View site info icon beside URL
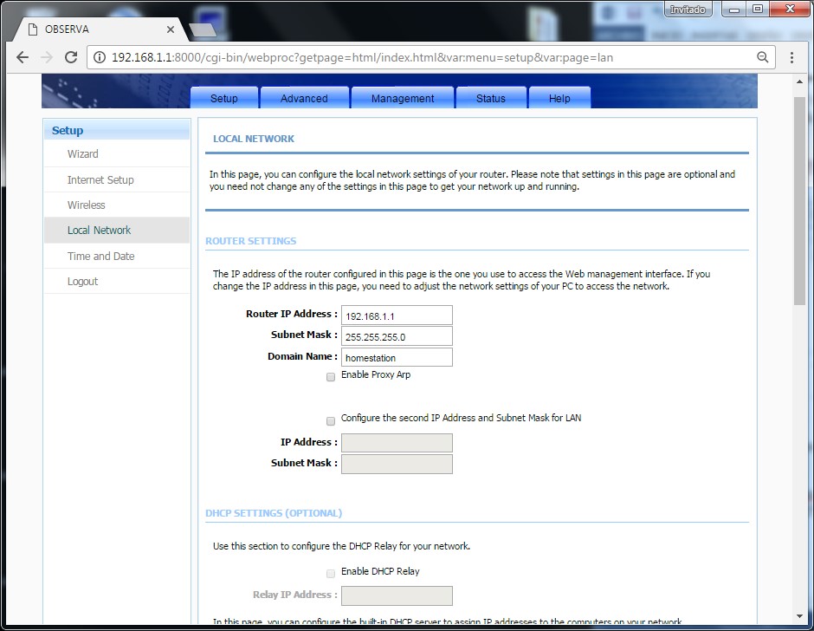This screenshot has width=814, height=631. coord(99,57)
